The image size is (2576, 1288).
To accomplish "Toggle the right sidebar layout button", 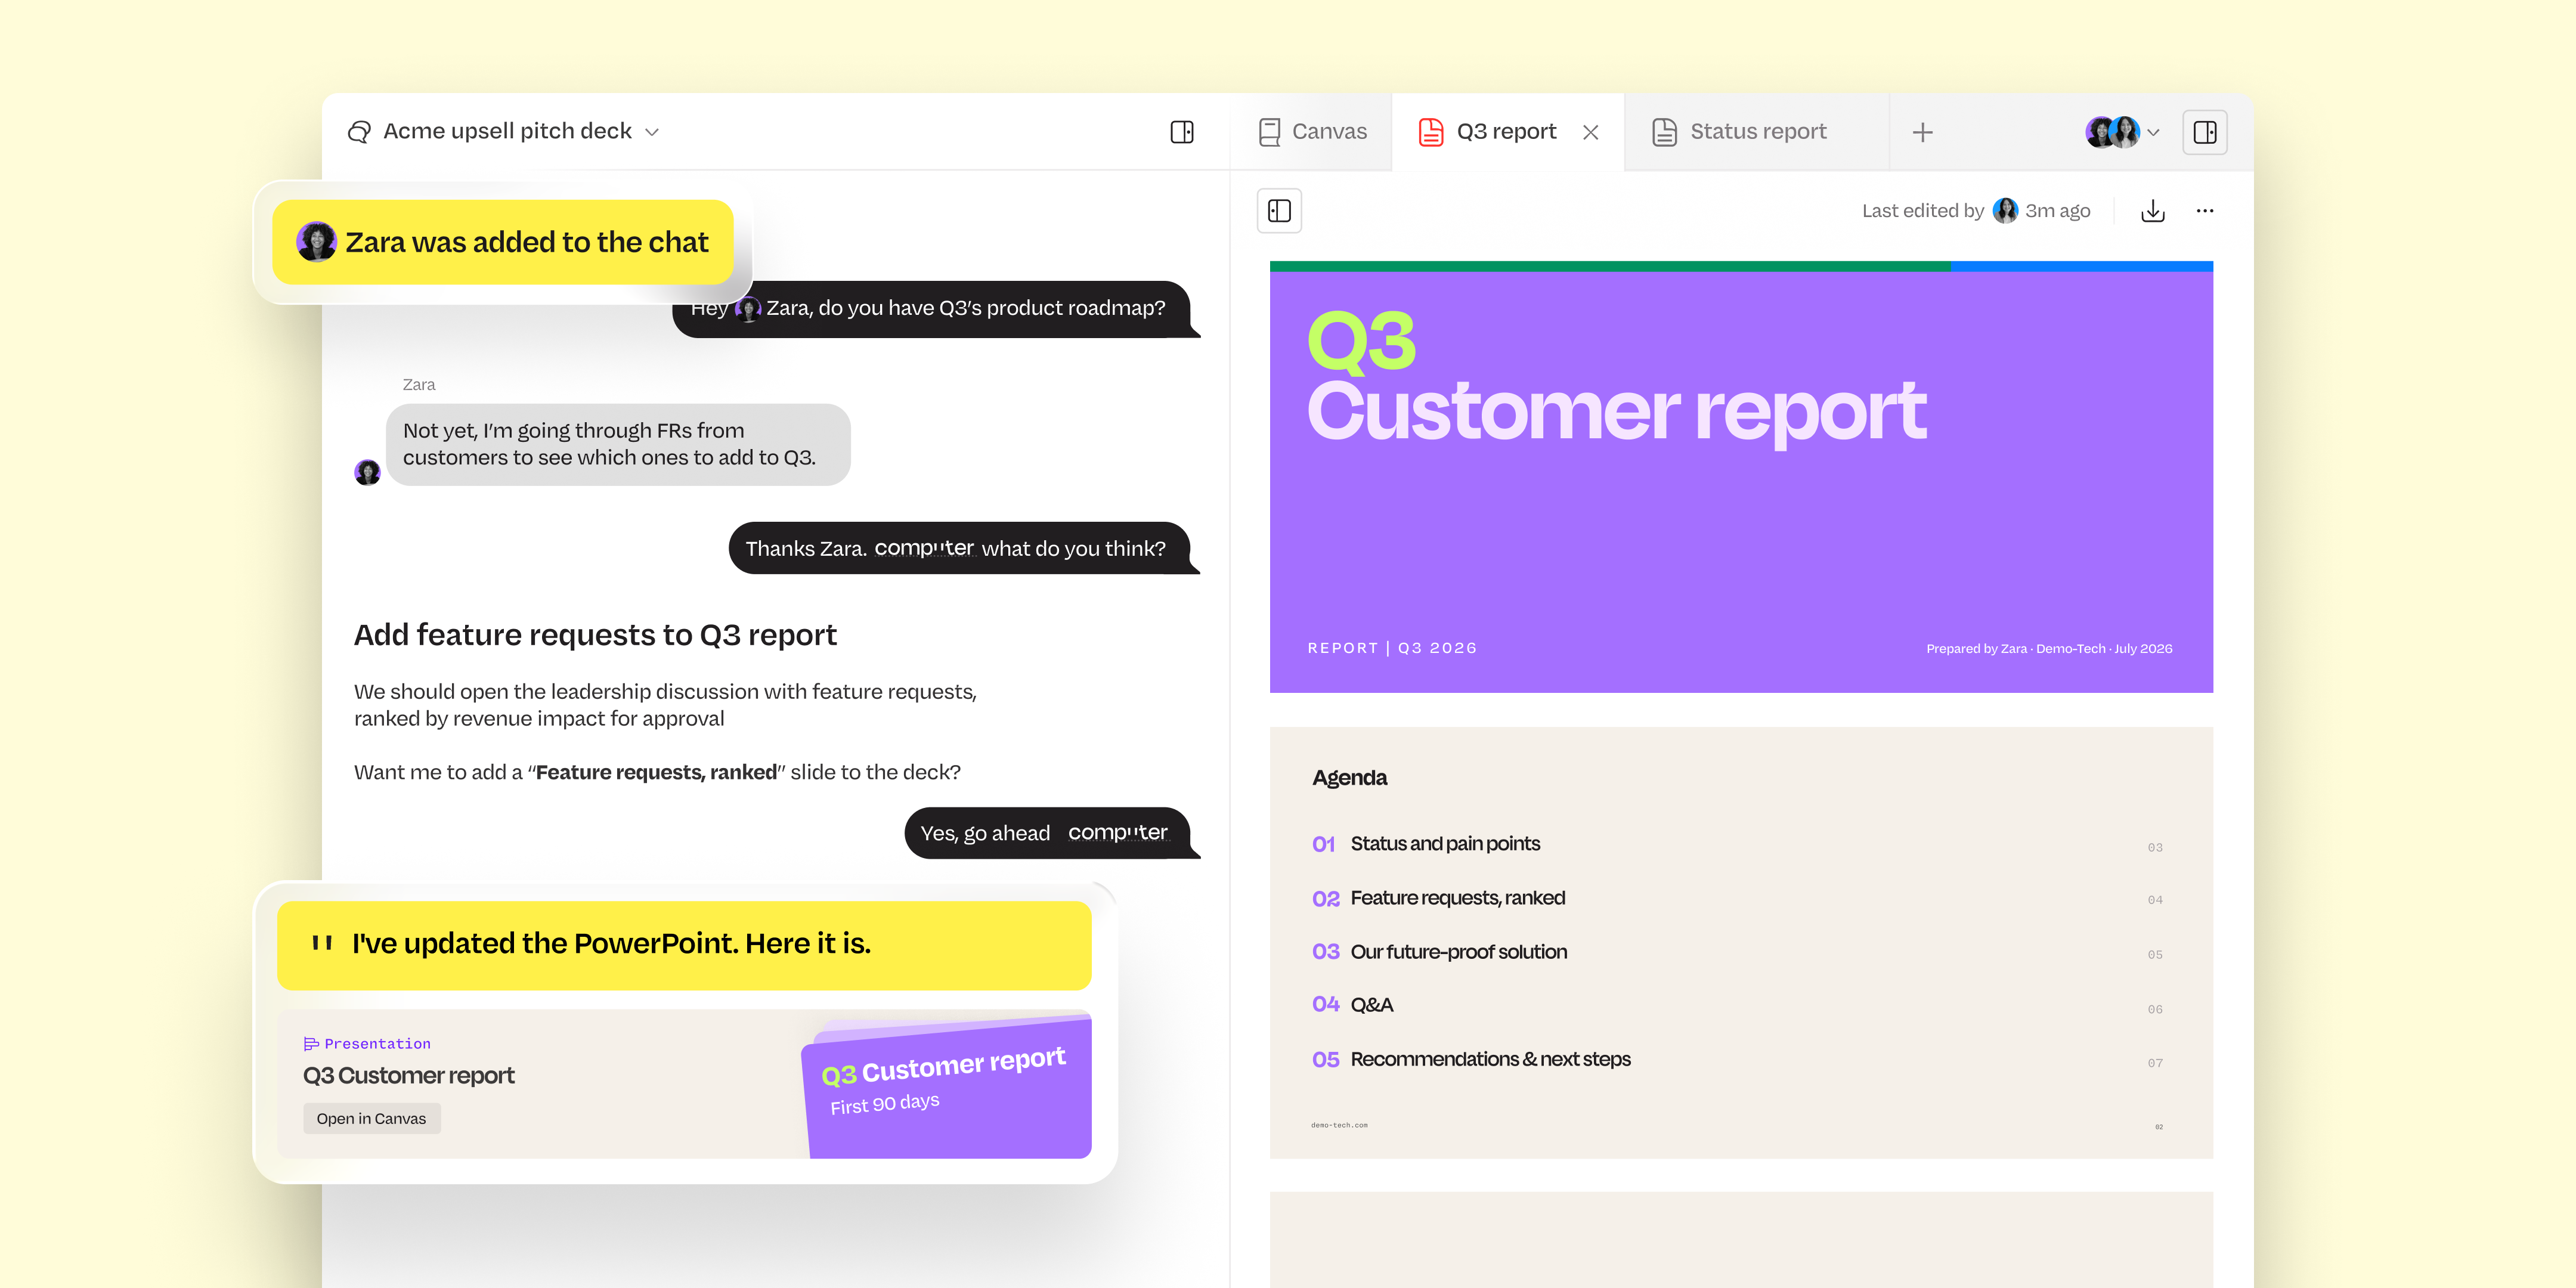I will 2205,132.
